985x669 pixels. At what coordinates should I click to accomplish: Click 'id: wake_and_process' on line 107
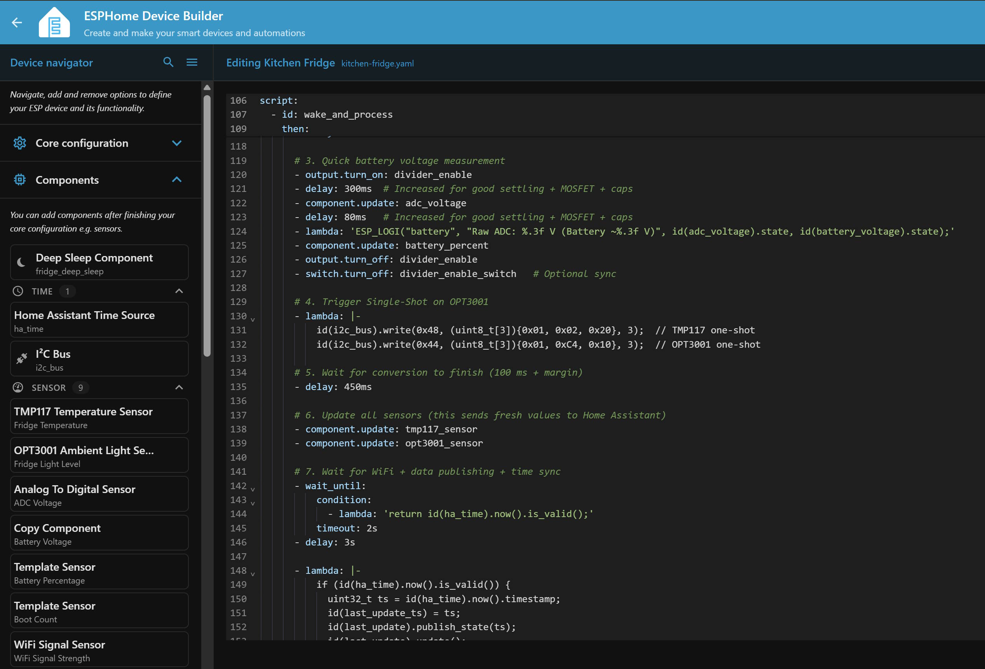click(x=337, y=114)
